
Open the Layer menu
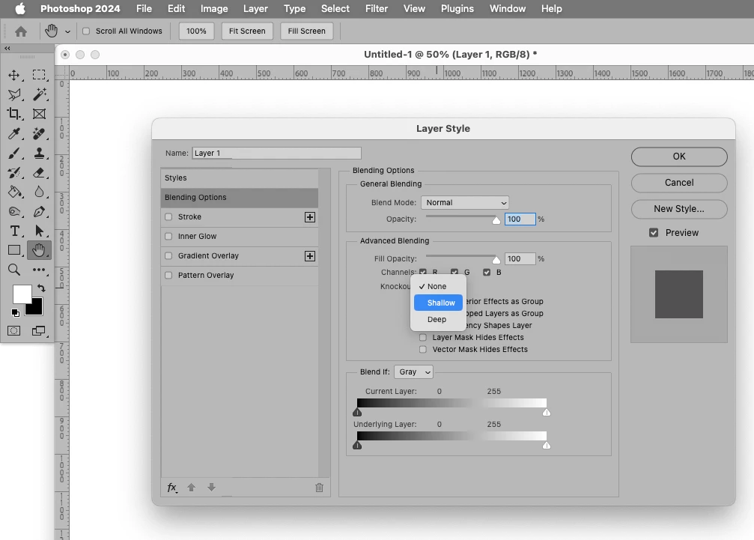(255, 9)
